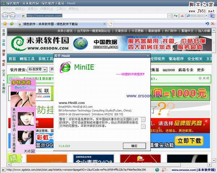Click the MiniIE green e logo in dialog

tap(65, 67)
